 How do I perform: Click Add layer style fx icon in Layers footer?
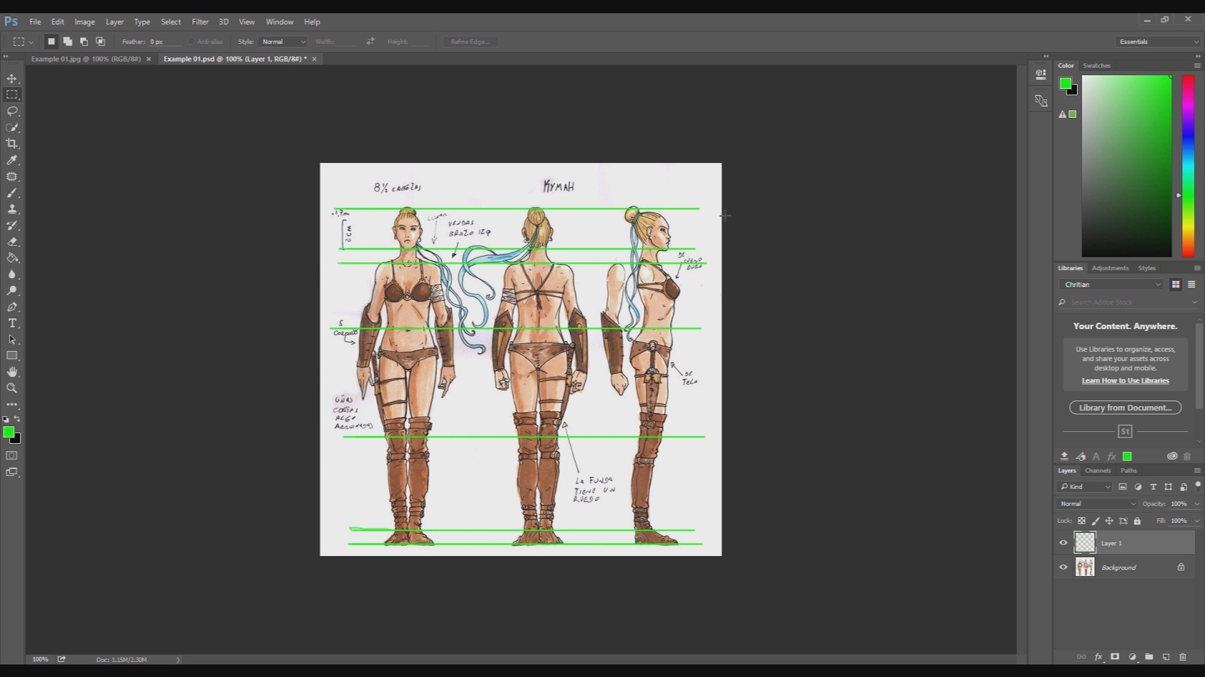1098,657
